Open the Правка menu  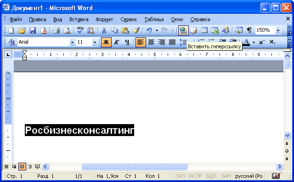point(38,19)
